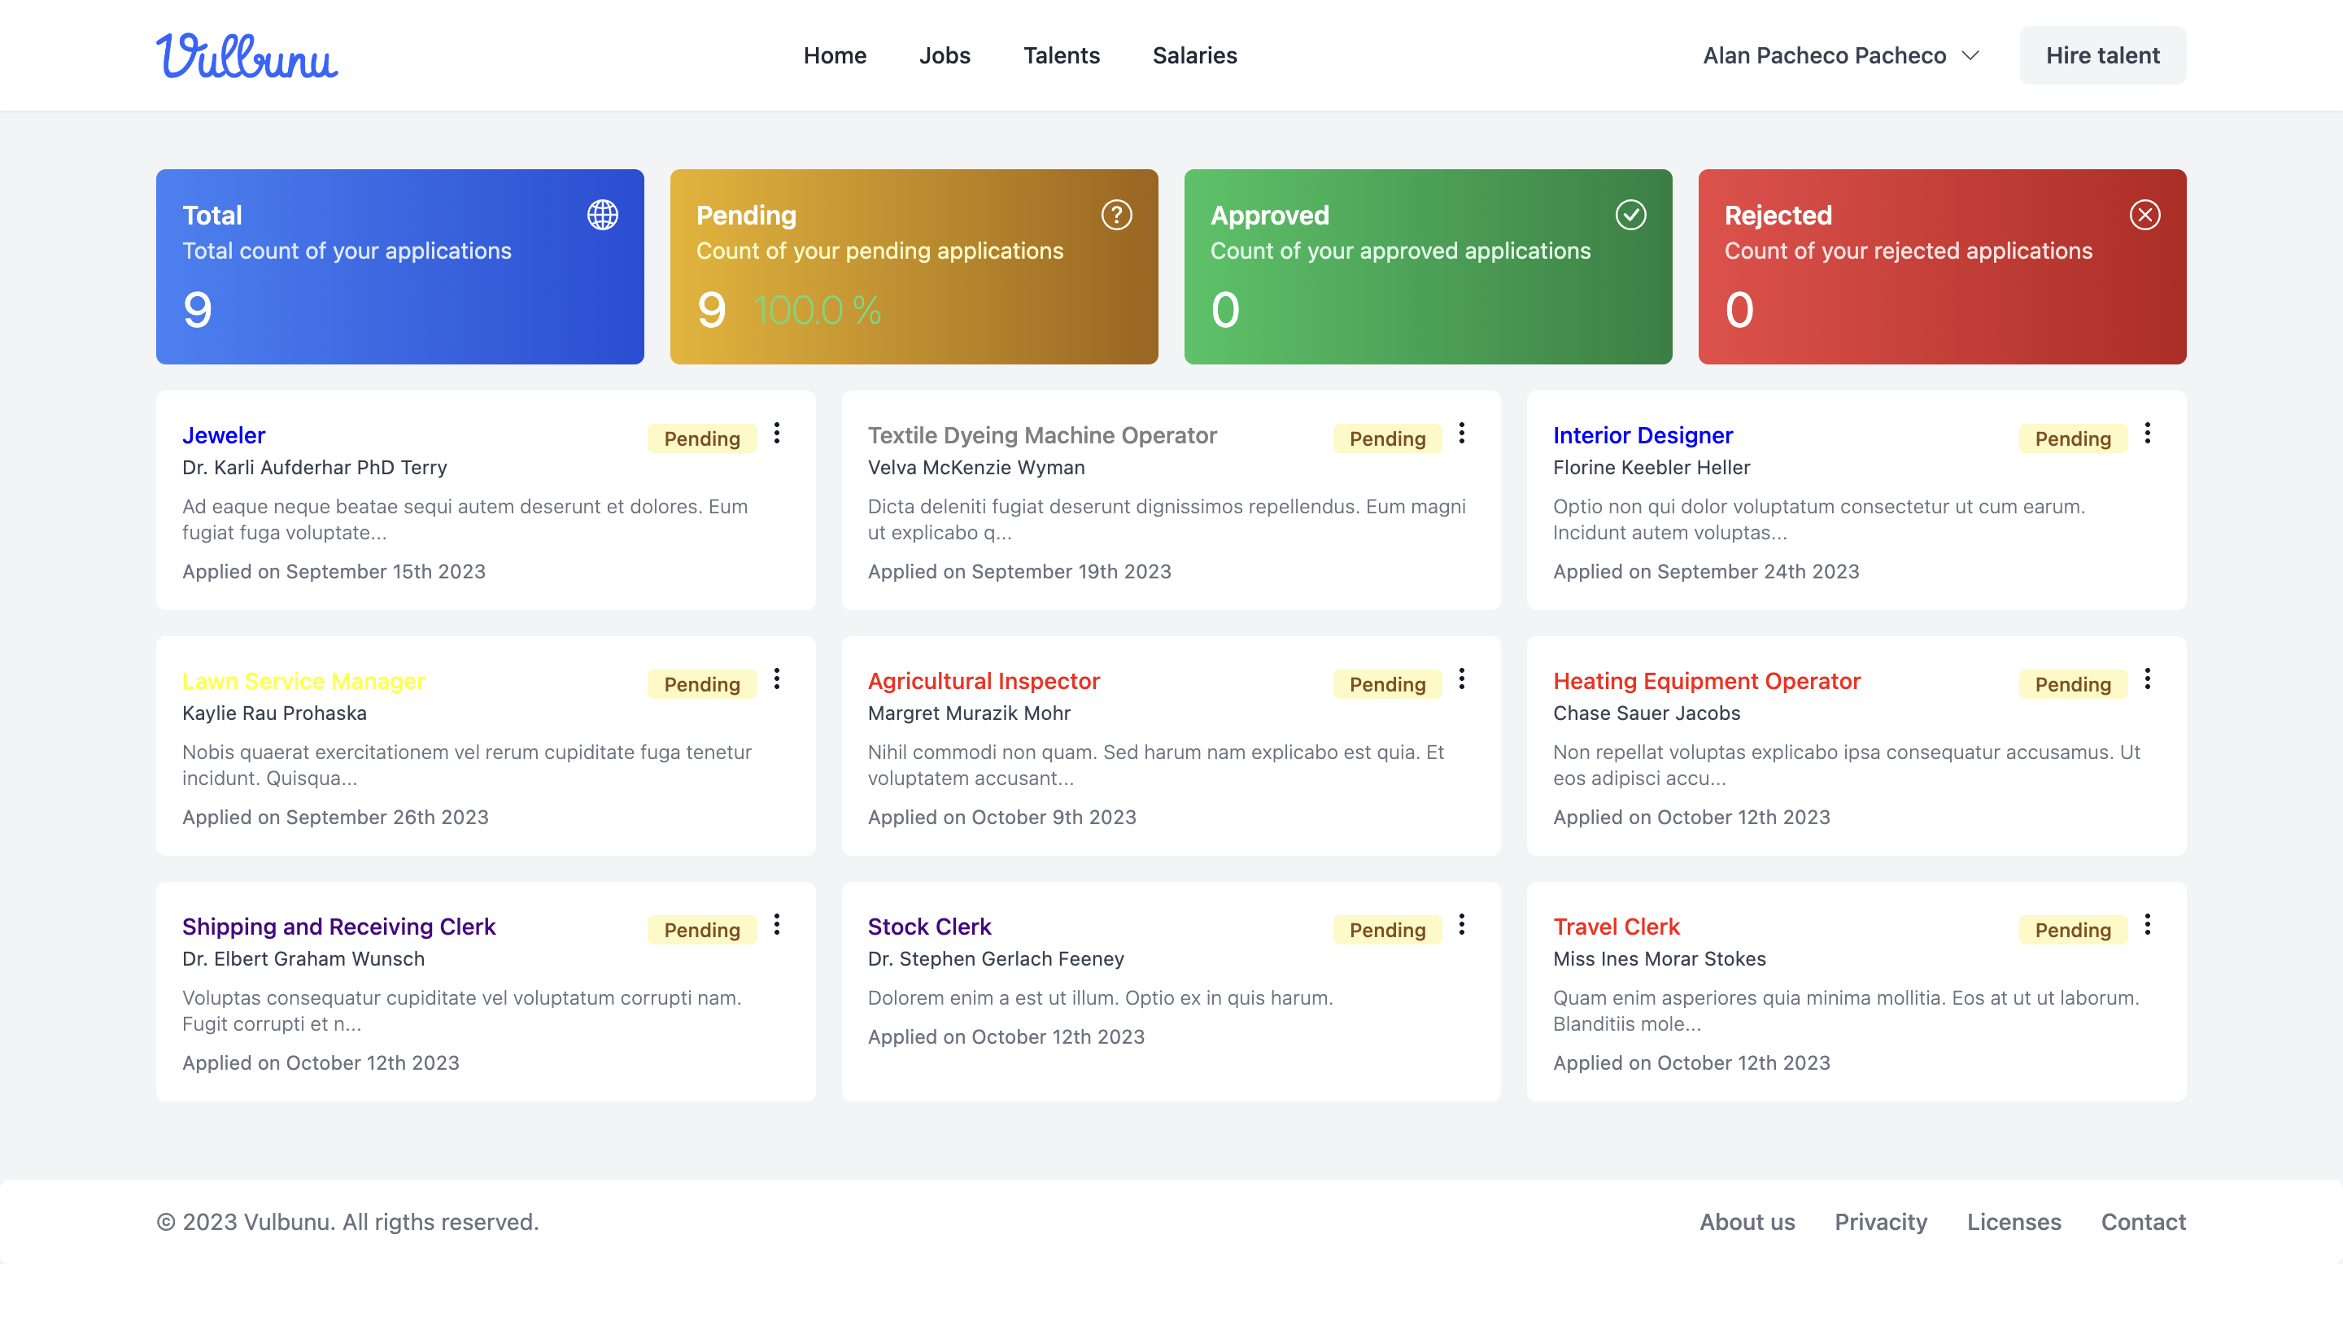Click employer name Florine Keebler Heller

pos(1651,467)
